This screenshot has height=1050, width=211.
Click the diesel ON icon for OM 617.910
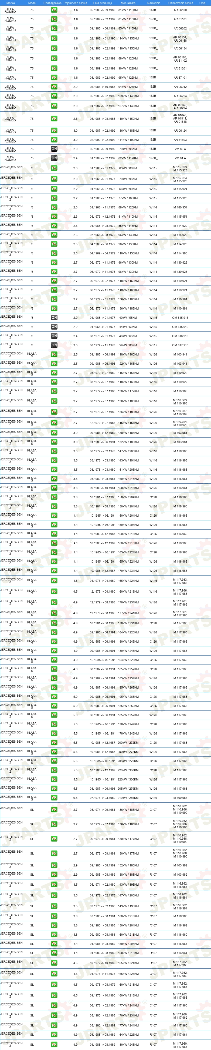pyautogui.click(x=54, y=345)
